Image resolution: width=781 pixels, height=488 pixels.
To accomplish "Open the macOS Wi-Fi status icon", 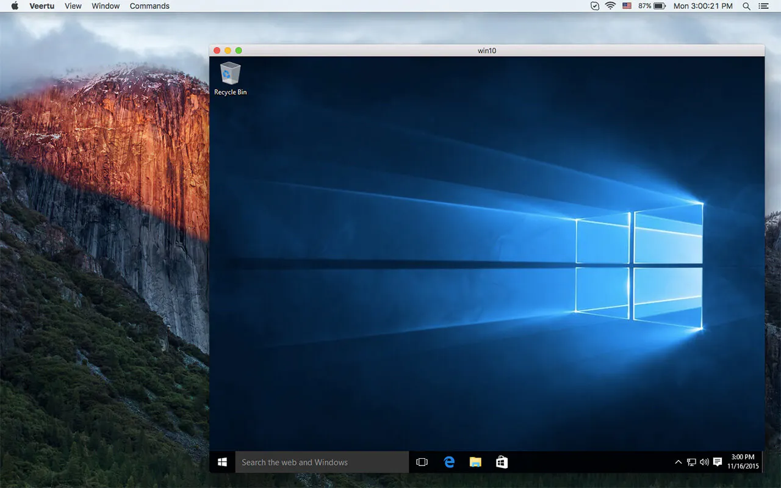I will (x=610, y=6).
